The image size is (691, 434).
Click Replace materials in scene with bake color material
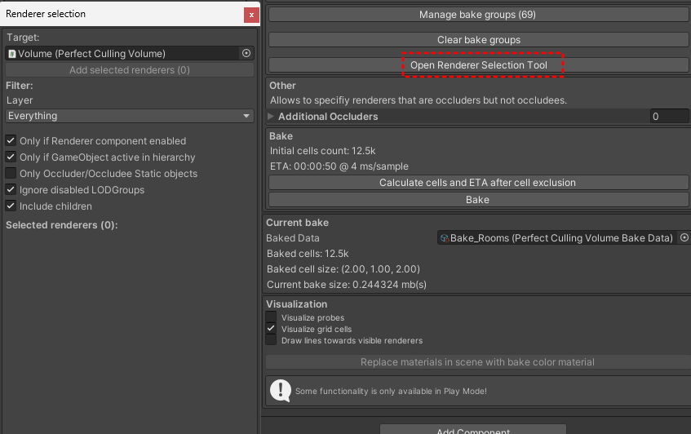click(478, 362)
